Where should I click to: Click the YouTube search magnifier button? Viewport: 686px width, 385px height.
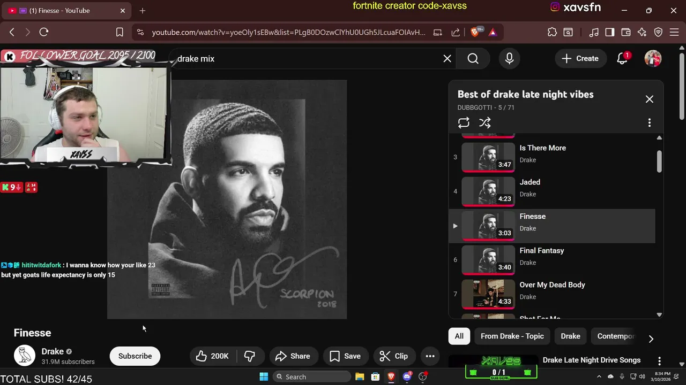473,58
